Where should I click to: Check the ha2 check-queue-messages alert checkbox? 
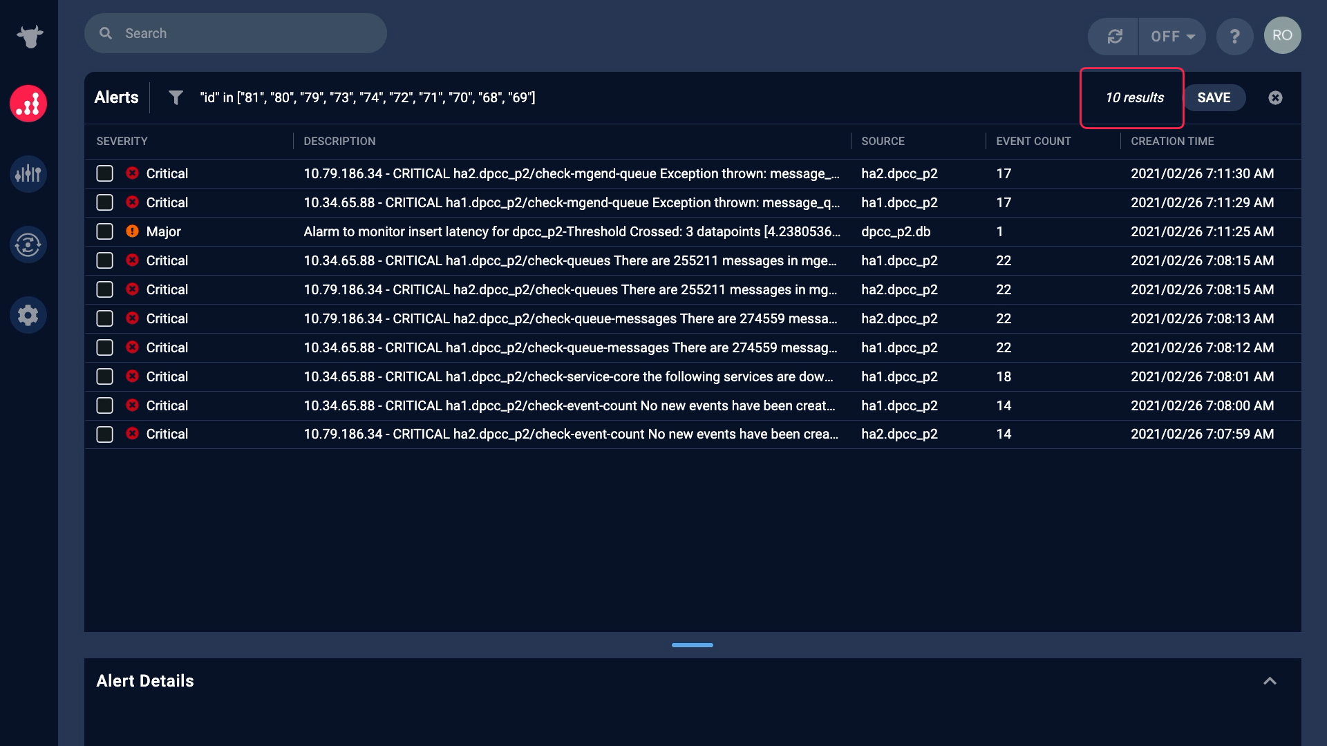point(104,318)
